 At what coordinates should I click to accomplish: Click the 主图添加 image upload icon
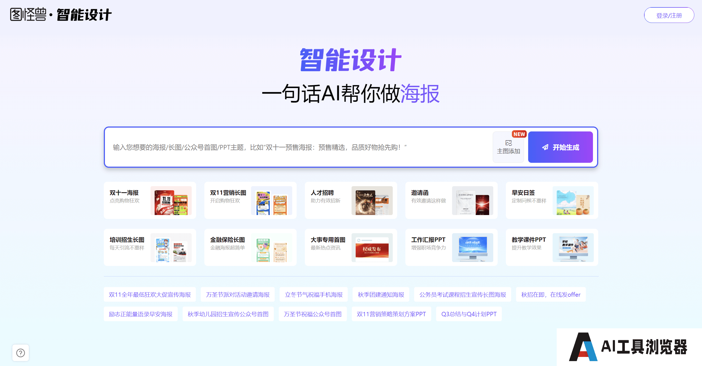[508, 143]
